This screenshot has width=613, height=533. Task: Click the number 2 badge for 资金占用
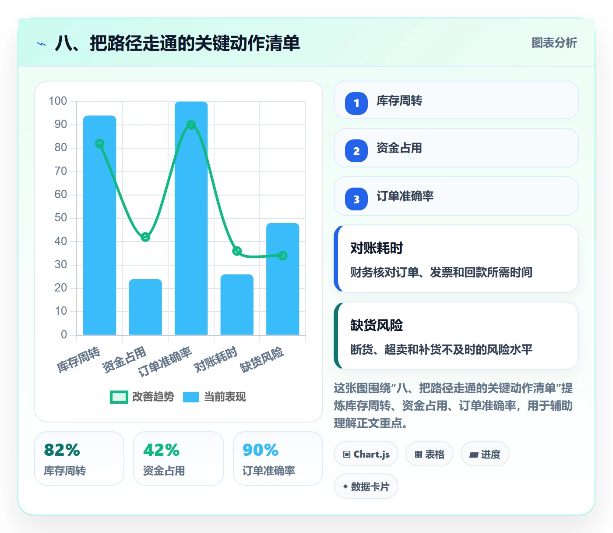356,151
